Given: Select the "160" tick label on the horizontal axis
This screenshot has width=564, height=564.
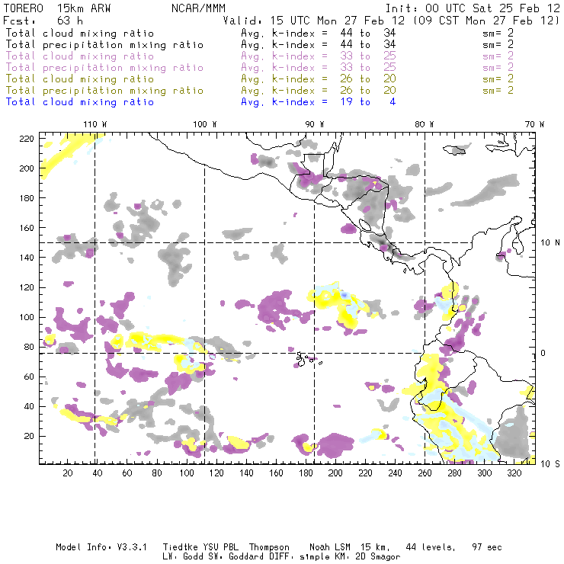Looking at the screenshot, I should 276,473.
